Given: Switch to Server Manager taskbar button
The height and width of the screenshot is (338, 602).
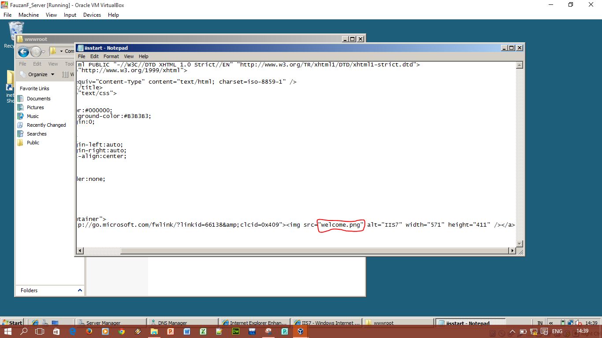Looking at the screenshot, I should (111, 323).
